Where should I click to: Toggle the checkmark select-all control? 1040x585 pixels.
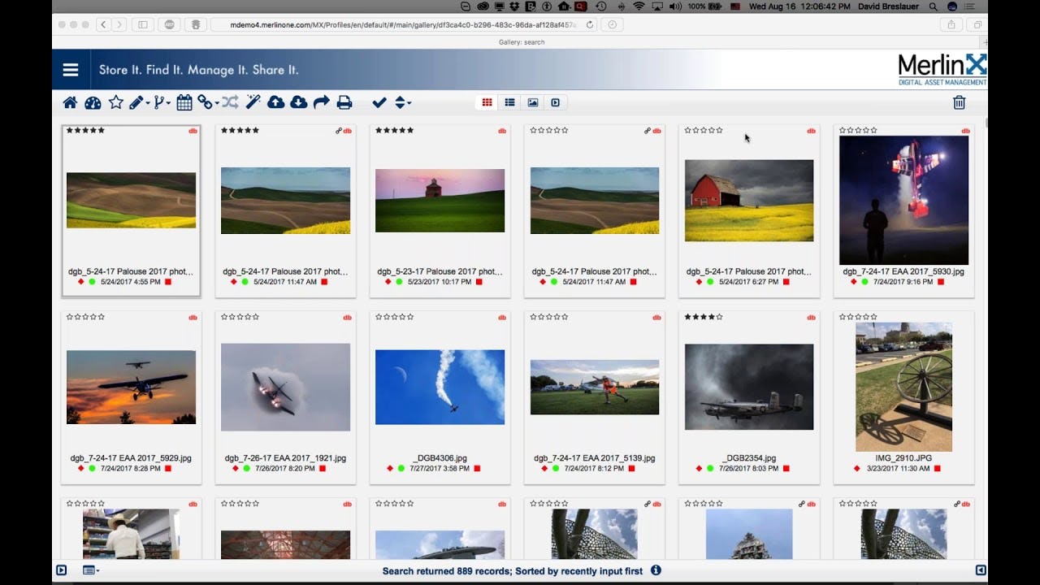379,102
